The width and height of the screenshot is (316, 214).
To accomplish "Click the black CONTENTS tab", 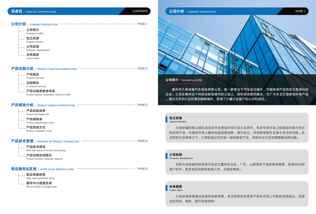I will coord(140,11).
